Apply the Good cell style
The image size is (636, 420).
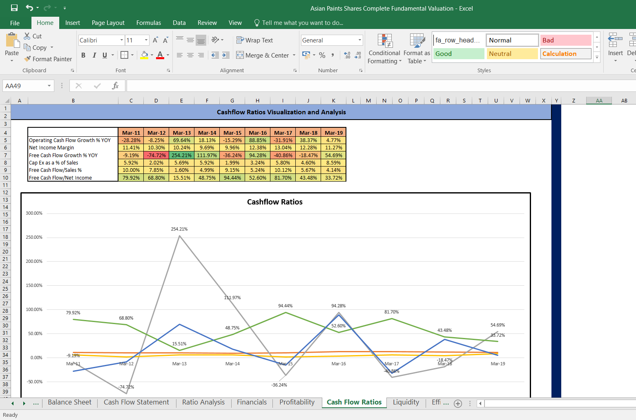tap(458, 53)
